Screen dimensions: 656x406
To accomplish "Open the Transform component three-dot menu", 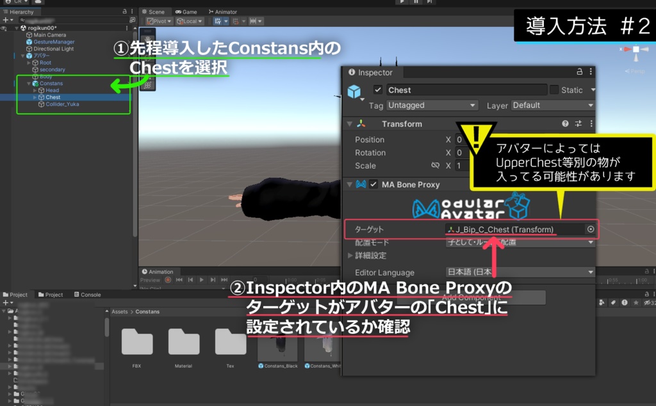I will click(591, 123).
